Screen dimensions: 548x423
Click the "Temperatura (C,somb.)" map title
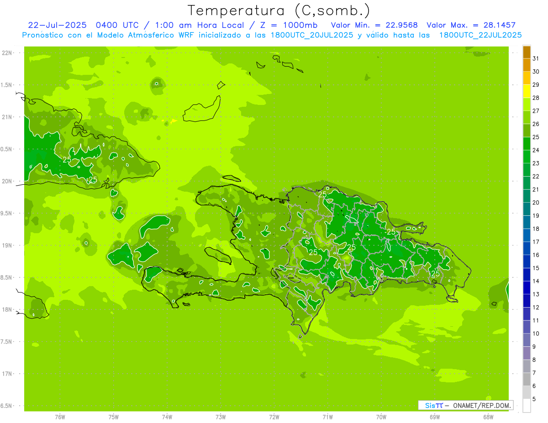(x=279, y=11)
